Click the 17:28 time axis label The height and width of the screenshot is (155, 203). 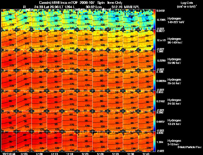(x=100, y=154)
